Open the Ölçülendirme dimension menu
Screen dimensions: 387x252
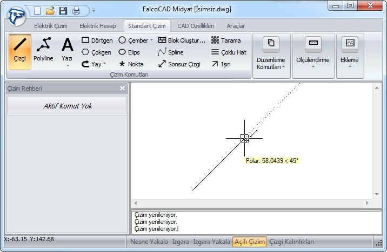(313, 56)
